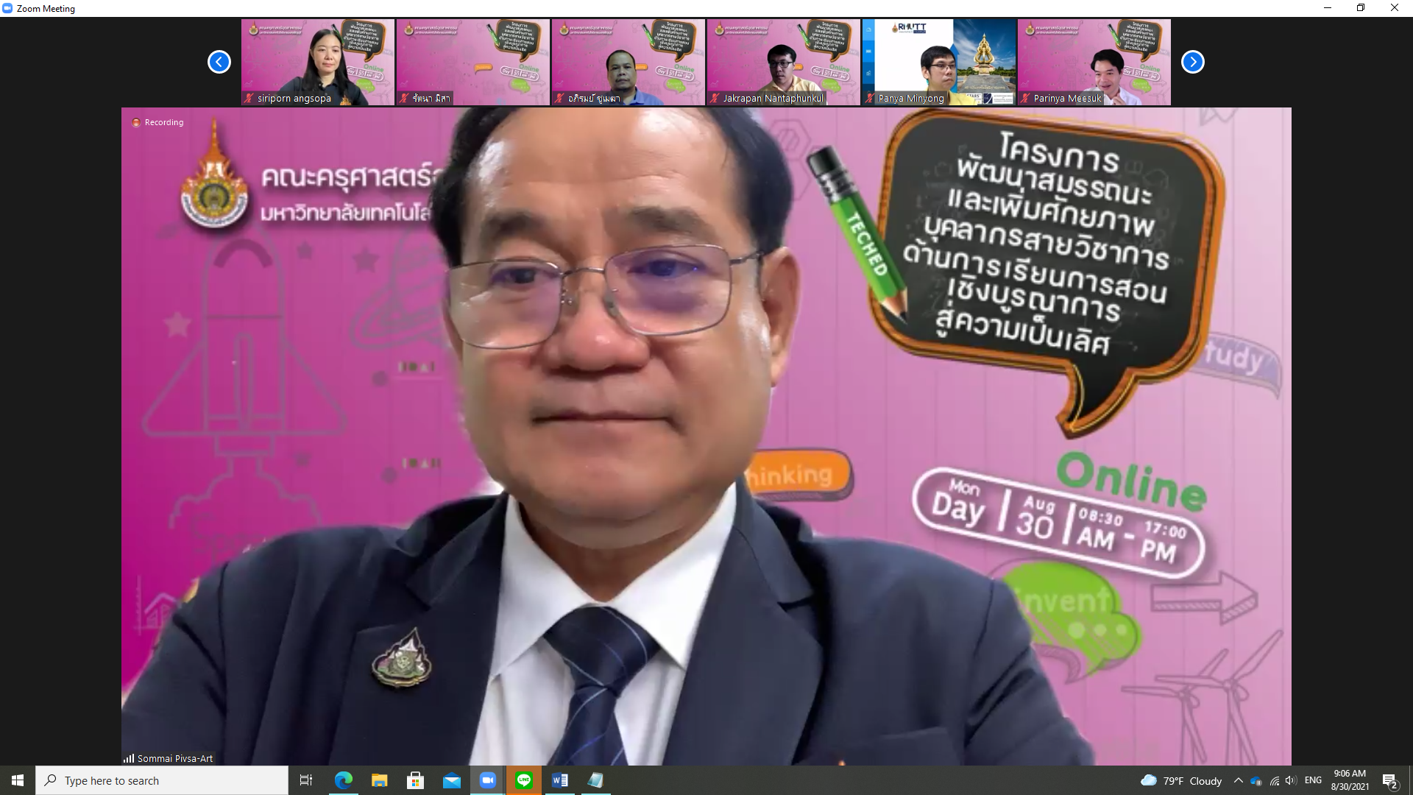Minimize the Zoom Meeting window

click(1328, 8)
